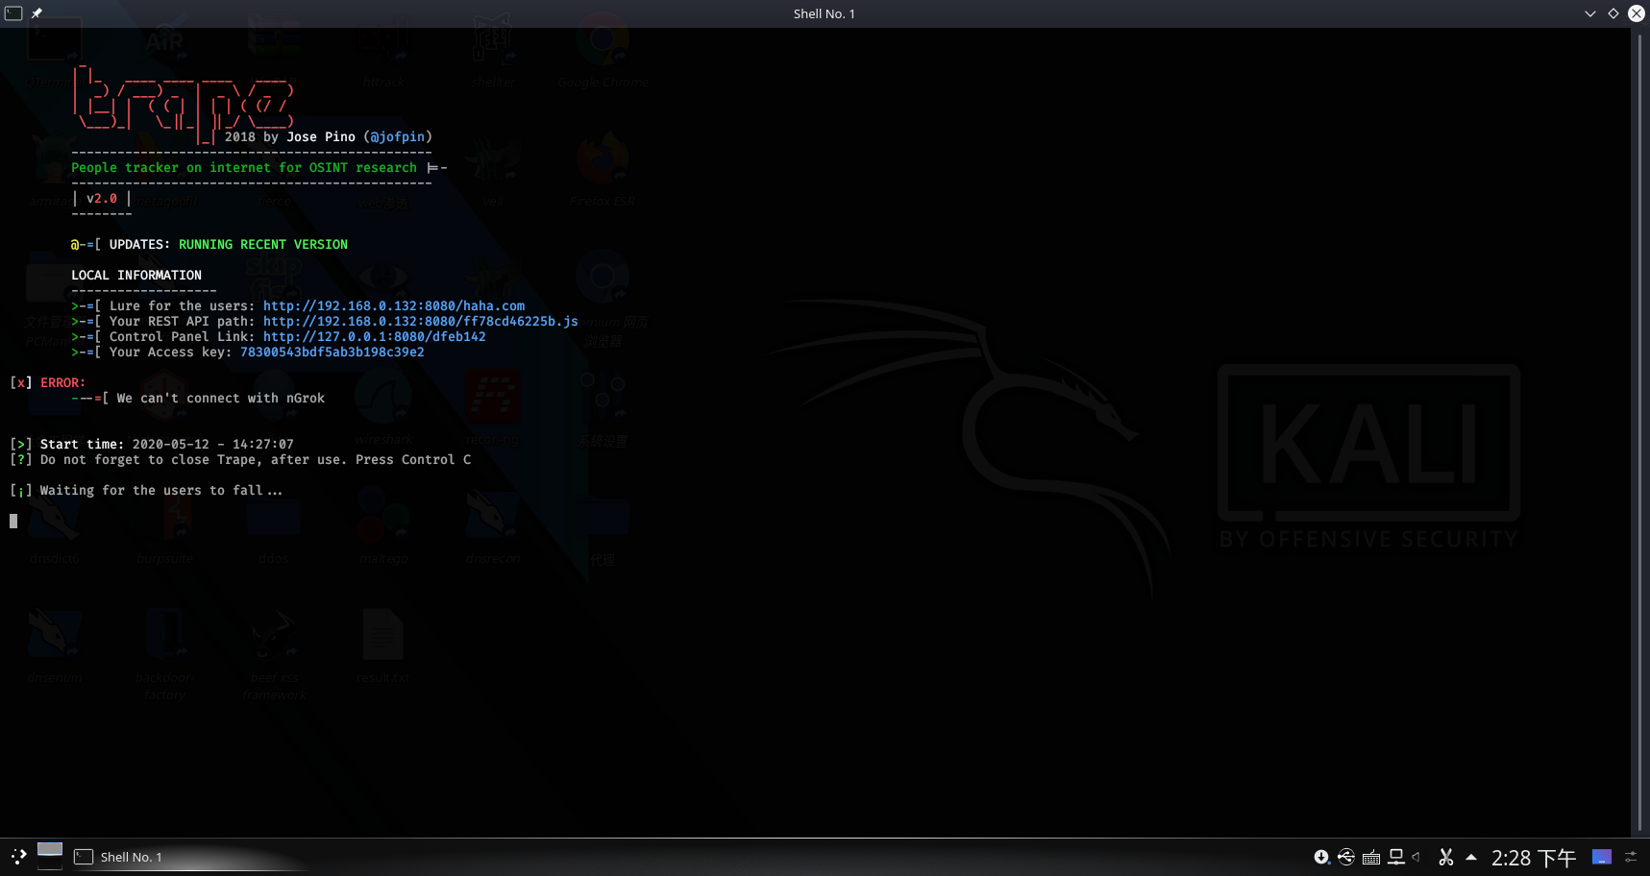Viewport: 1650px width, 876px height.
Task: Click the terminal window menu icon in title bar
Action: click(x=13, y=13)
